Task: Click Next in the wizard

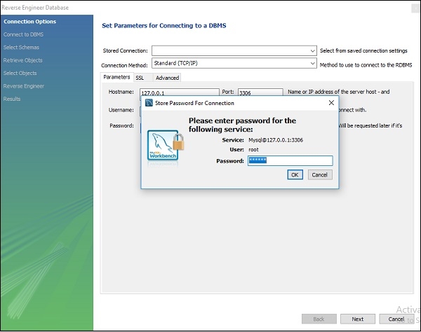Action: pos(358,319)
